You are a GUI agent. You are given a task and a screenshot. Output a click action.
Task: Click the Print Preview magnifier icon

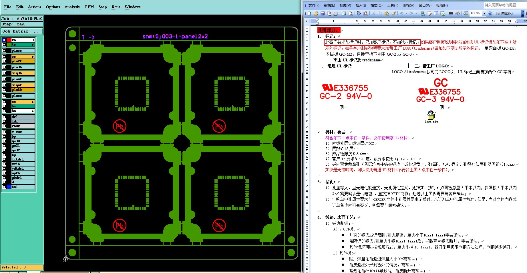[351, 13]
